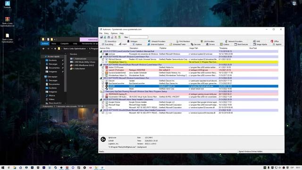Click the up arrow in File Explorer
This screenshot has height=170, width=302.
(55, 49)
